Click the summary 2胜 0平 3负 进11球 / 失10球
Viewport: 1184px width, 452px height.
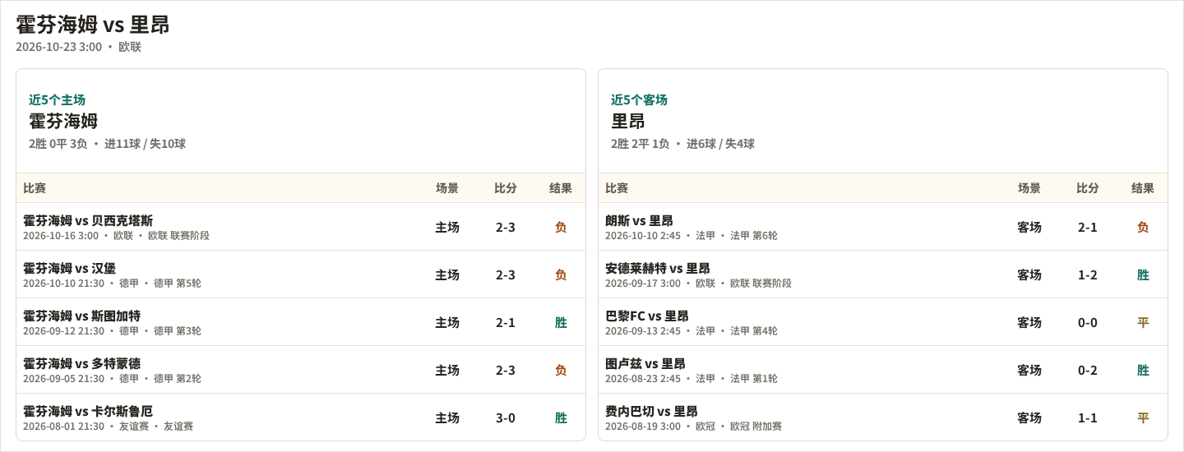pos(107,144)
